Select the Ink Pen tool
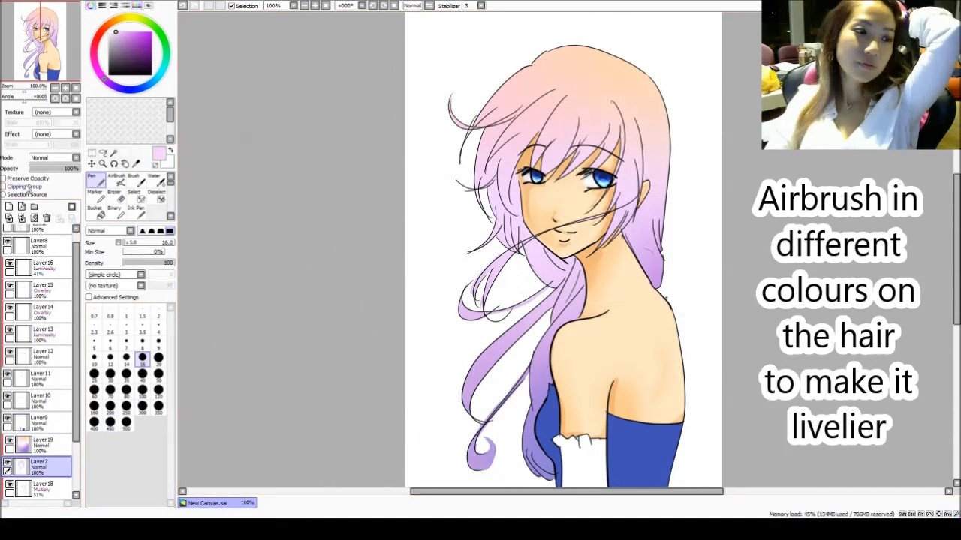The width and height of the screenshot is (961, 540). click(137, 212)
